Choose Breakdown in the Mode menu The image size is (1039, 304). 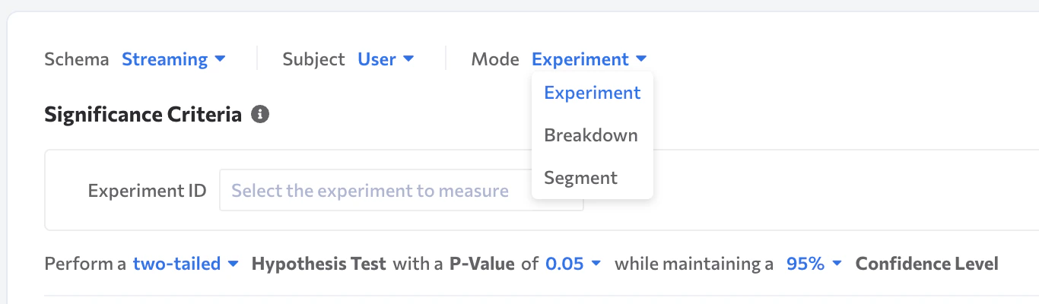point(591,135)
